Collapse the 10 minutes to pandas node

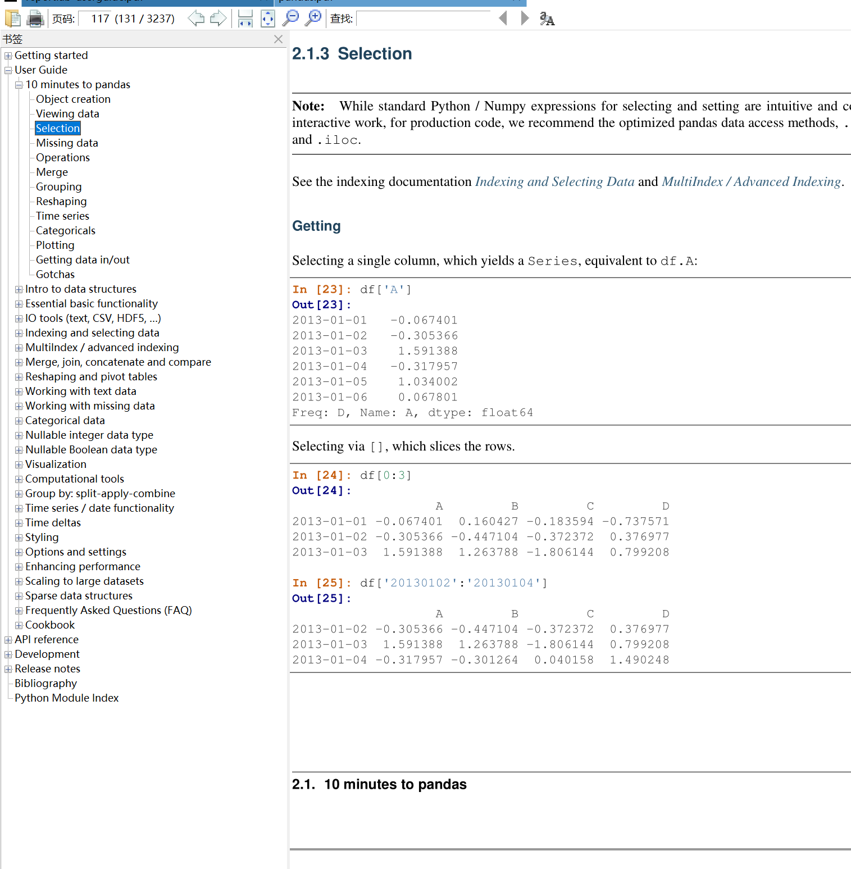click(19, 85)
